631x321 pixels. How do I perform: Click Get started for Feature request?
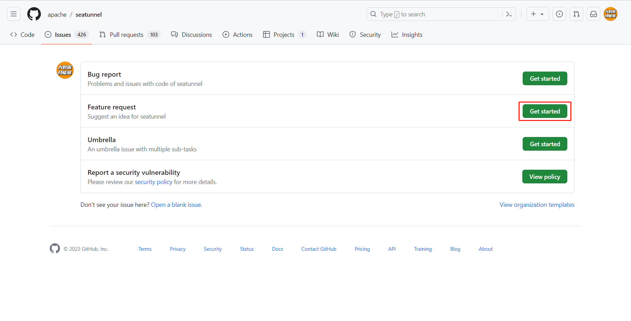point(545,111)
